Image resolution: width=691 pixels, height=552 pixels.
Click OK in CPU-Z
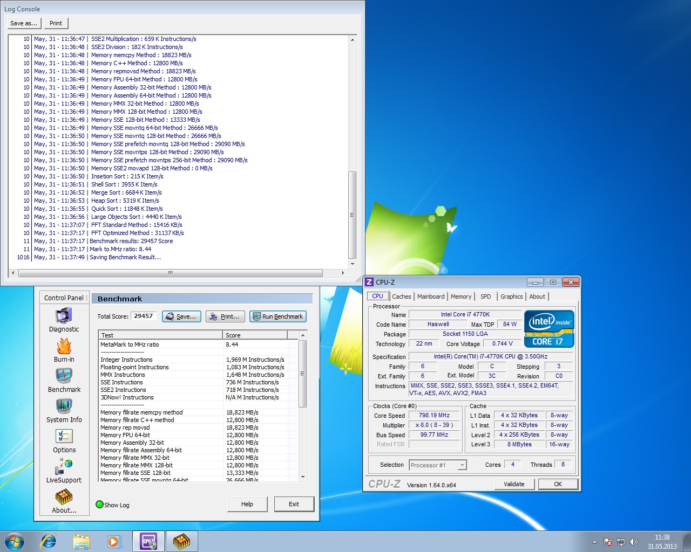(558, 484)
